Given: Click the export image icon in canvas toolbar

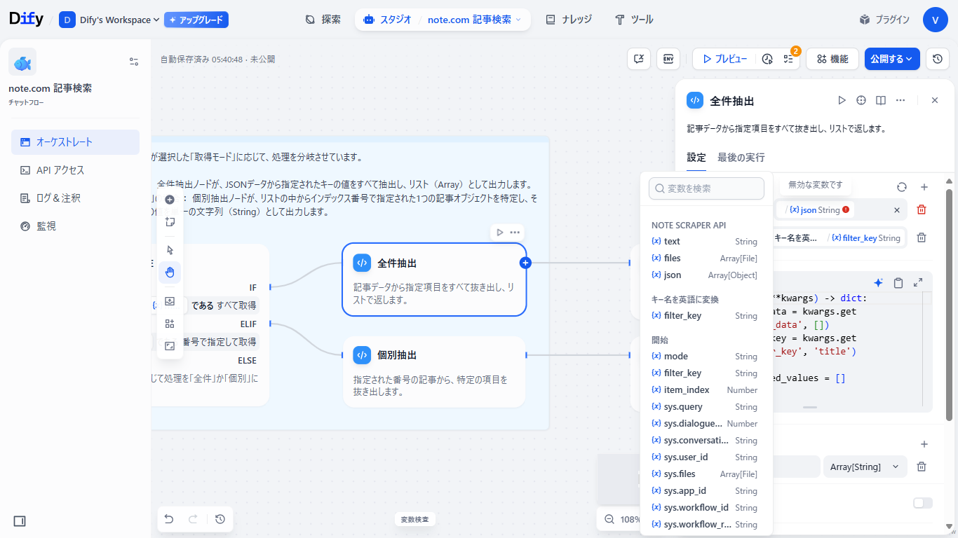Looking at the screenshot, I should [170, 301].
